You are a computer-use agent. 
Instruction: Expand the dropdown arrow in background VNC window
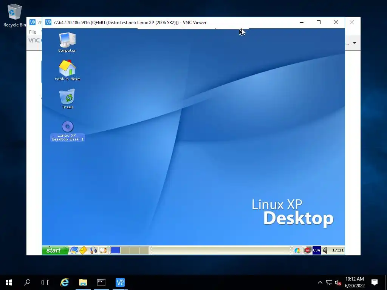coord(354,43)
